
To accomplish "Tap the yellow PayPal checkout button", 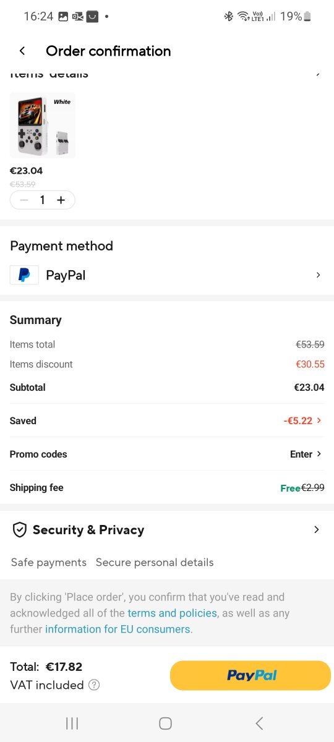I will [x=250, y=675].
